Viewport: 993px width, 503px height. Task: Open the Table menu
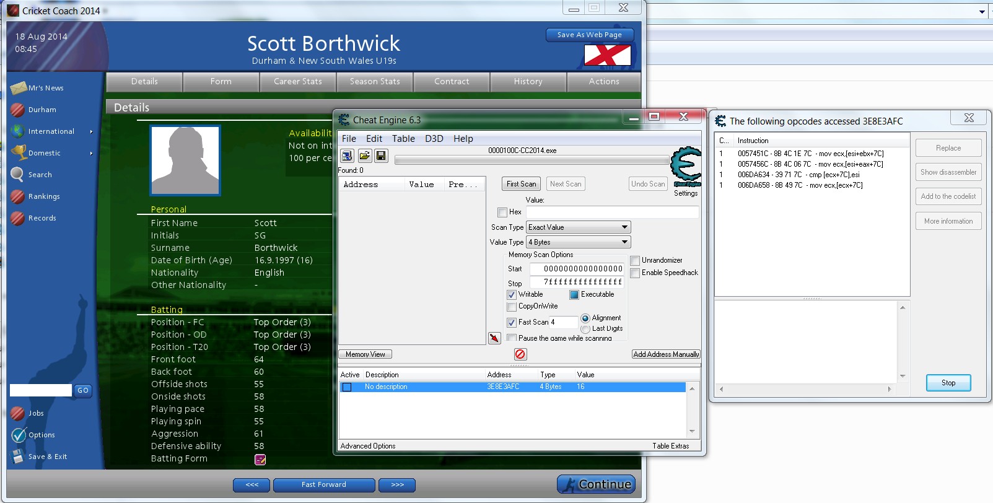(403, 139)
